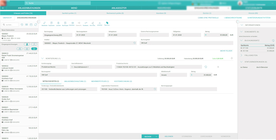Screen dimensions: 276x140
Task: Click the Mehr Felder link
Action: click(x=226, y=51)
